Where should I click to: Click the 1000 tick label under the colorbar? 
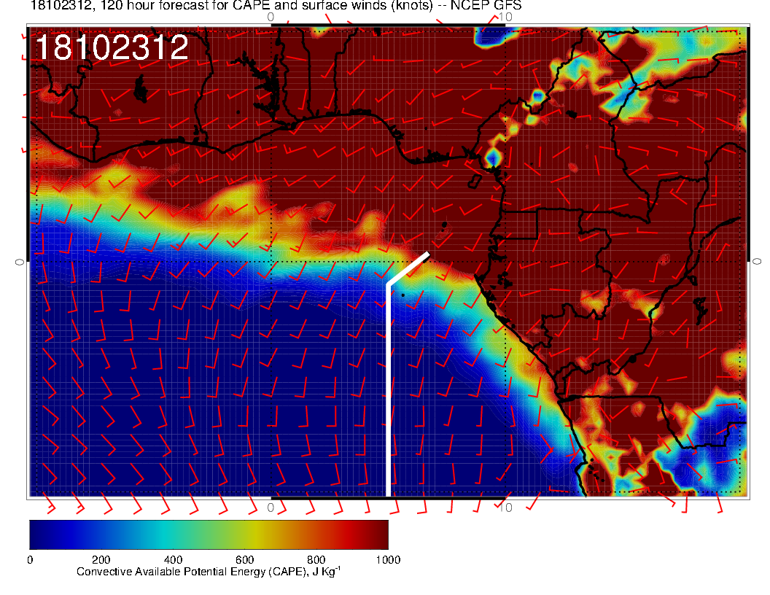tap(387, 560)
